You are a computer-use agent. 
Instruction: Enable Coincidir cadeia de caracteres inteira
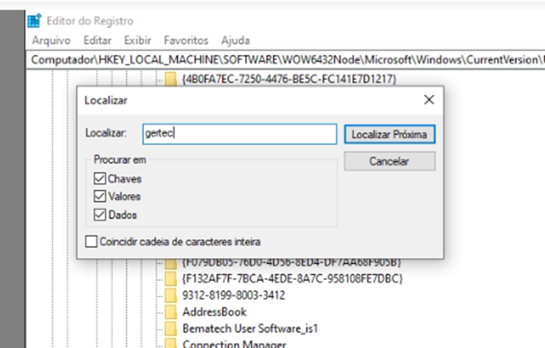point(91,241)
